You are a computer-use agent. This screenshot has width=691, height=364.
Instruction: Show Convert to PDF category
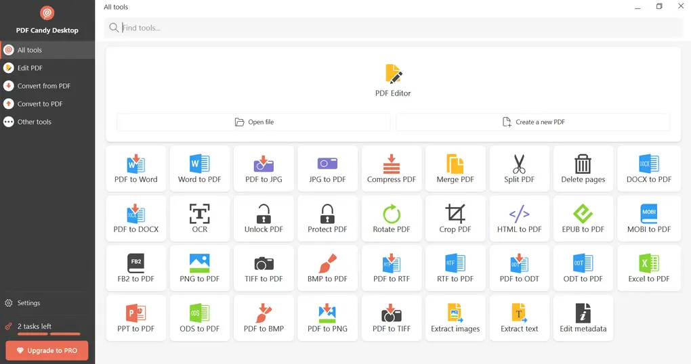(47, 104)
